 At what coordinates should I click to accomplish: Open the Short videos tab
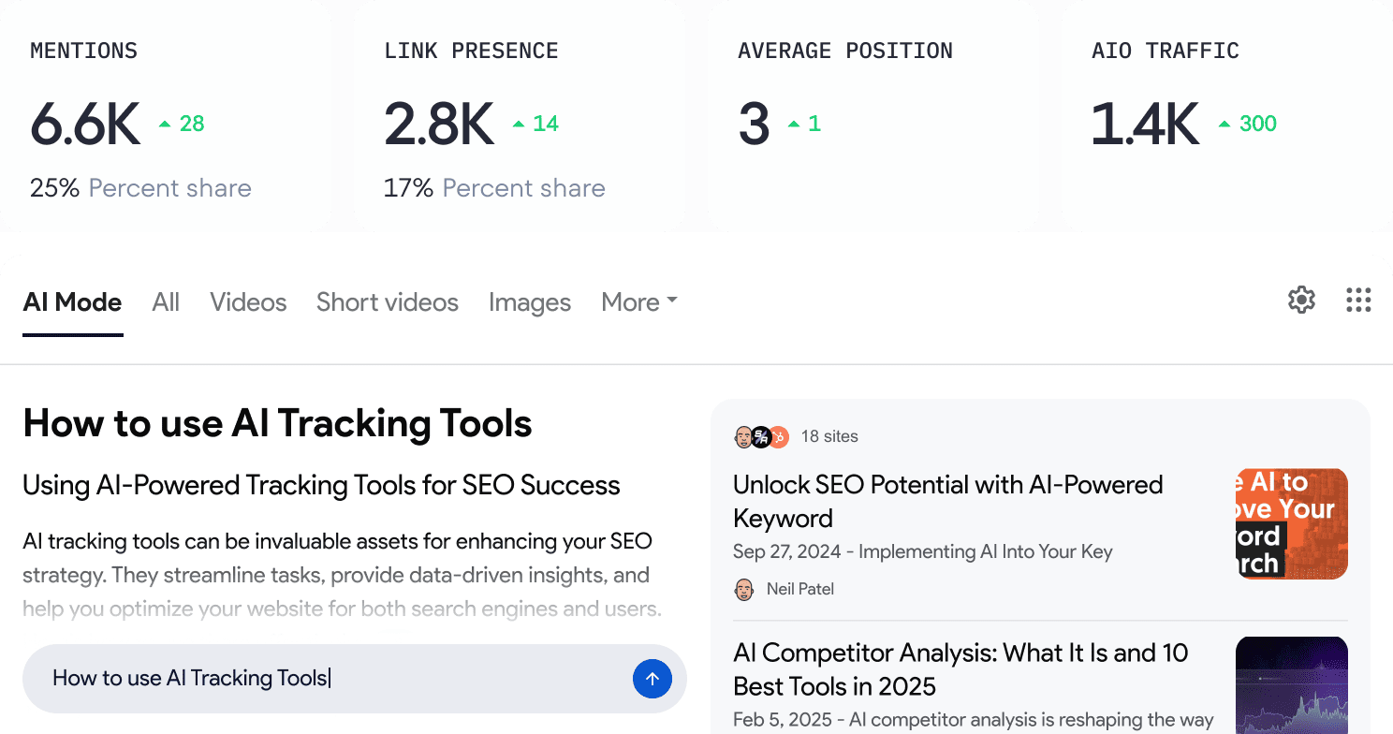coord(388,302)
